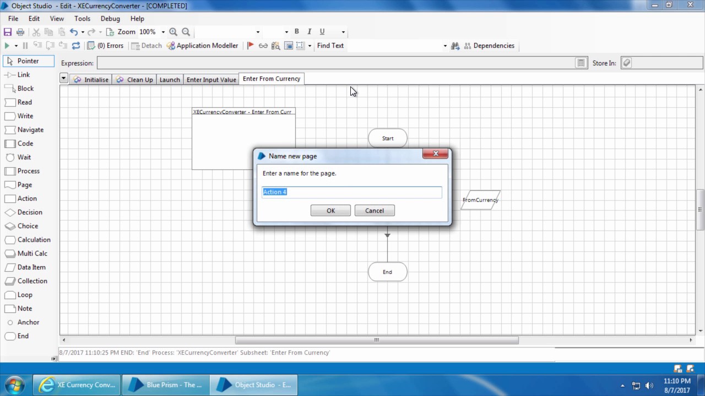Click the Print icon in the toolbar
705x396 pixels.
coord(20,32)
